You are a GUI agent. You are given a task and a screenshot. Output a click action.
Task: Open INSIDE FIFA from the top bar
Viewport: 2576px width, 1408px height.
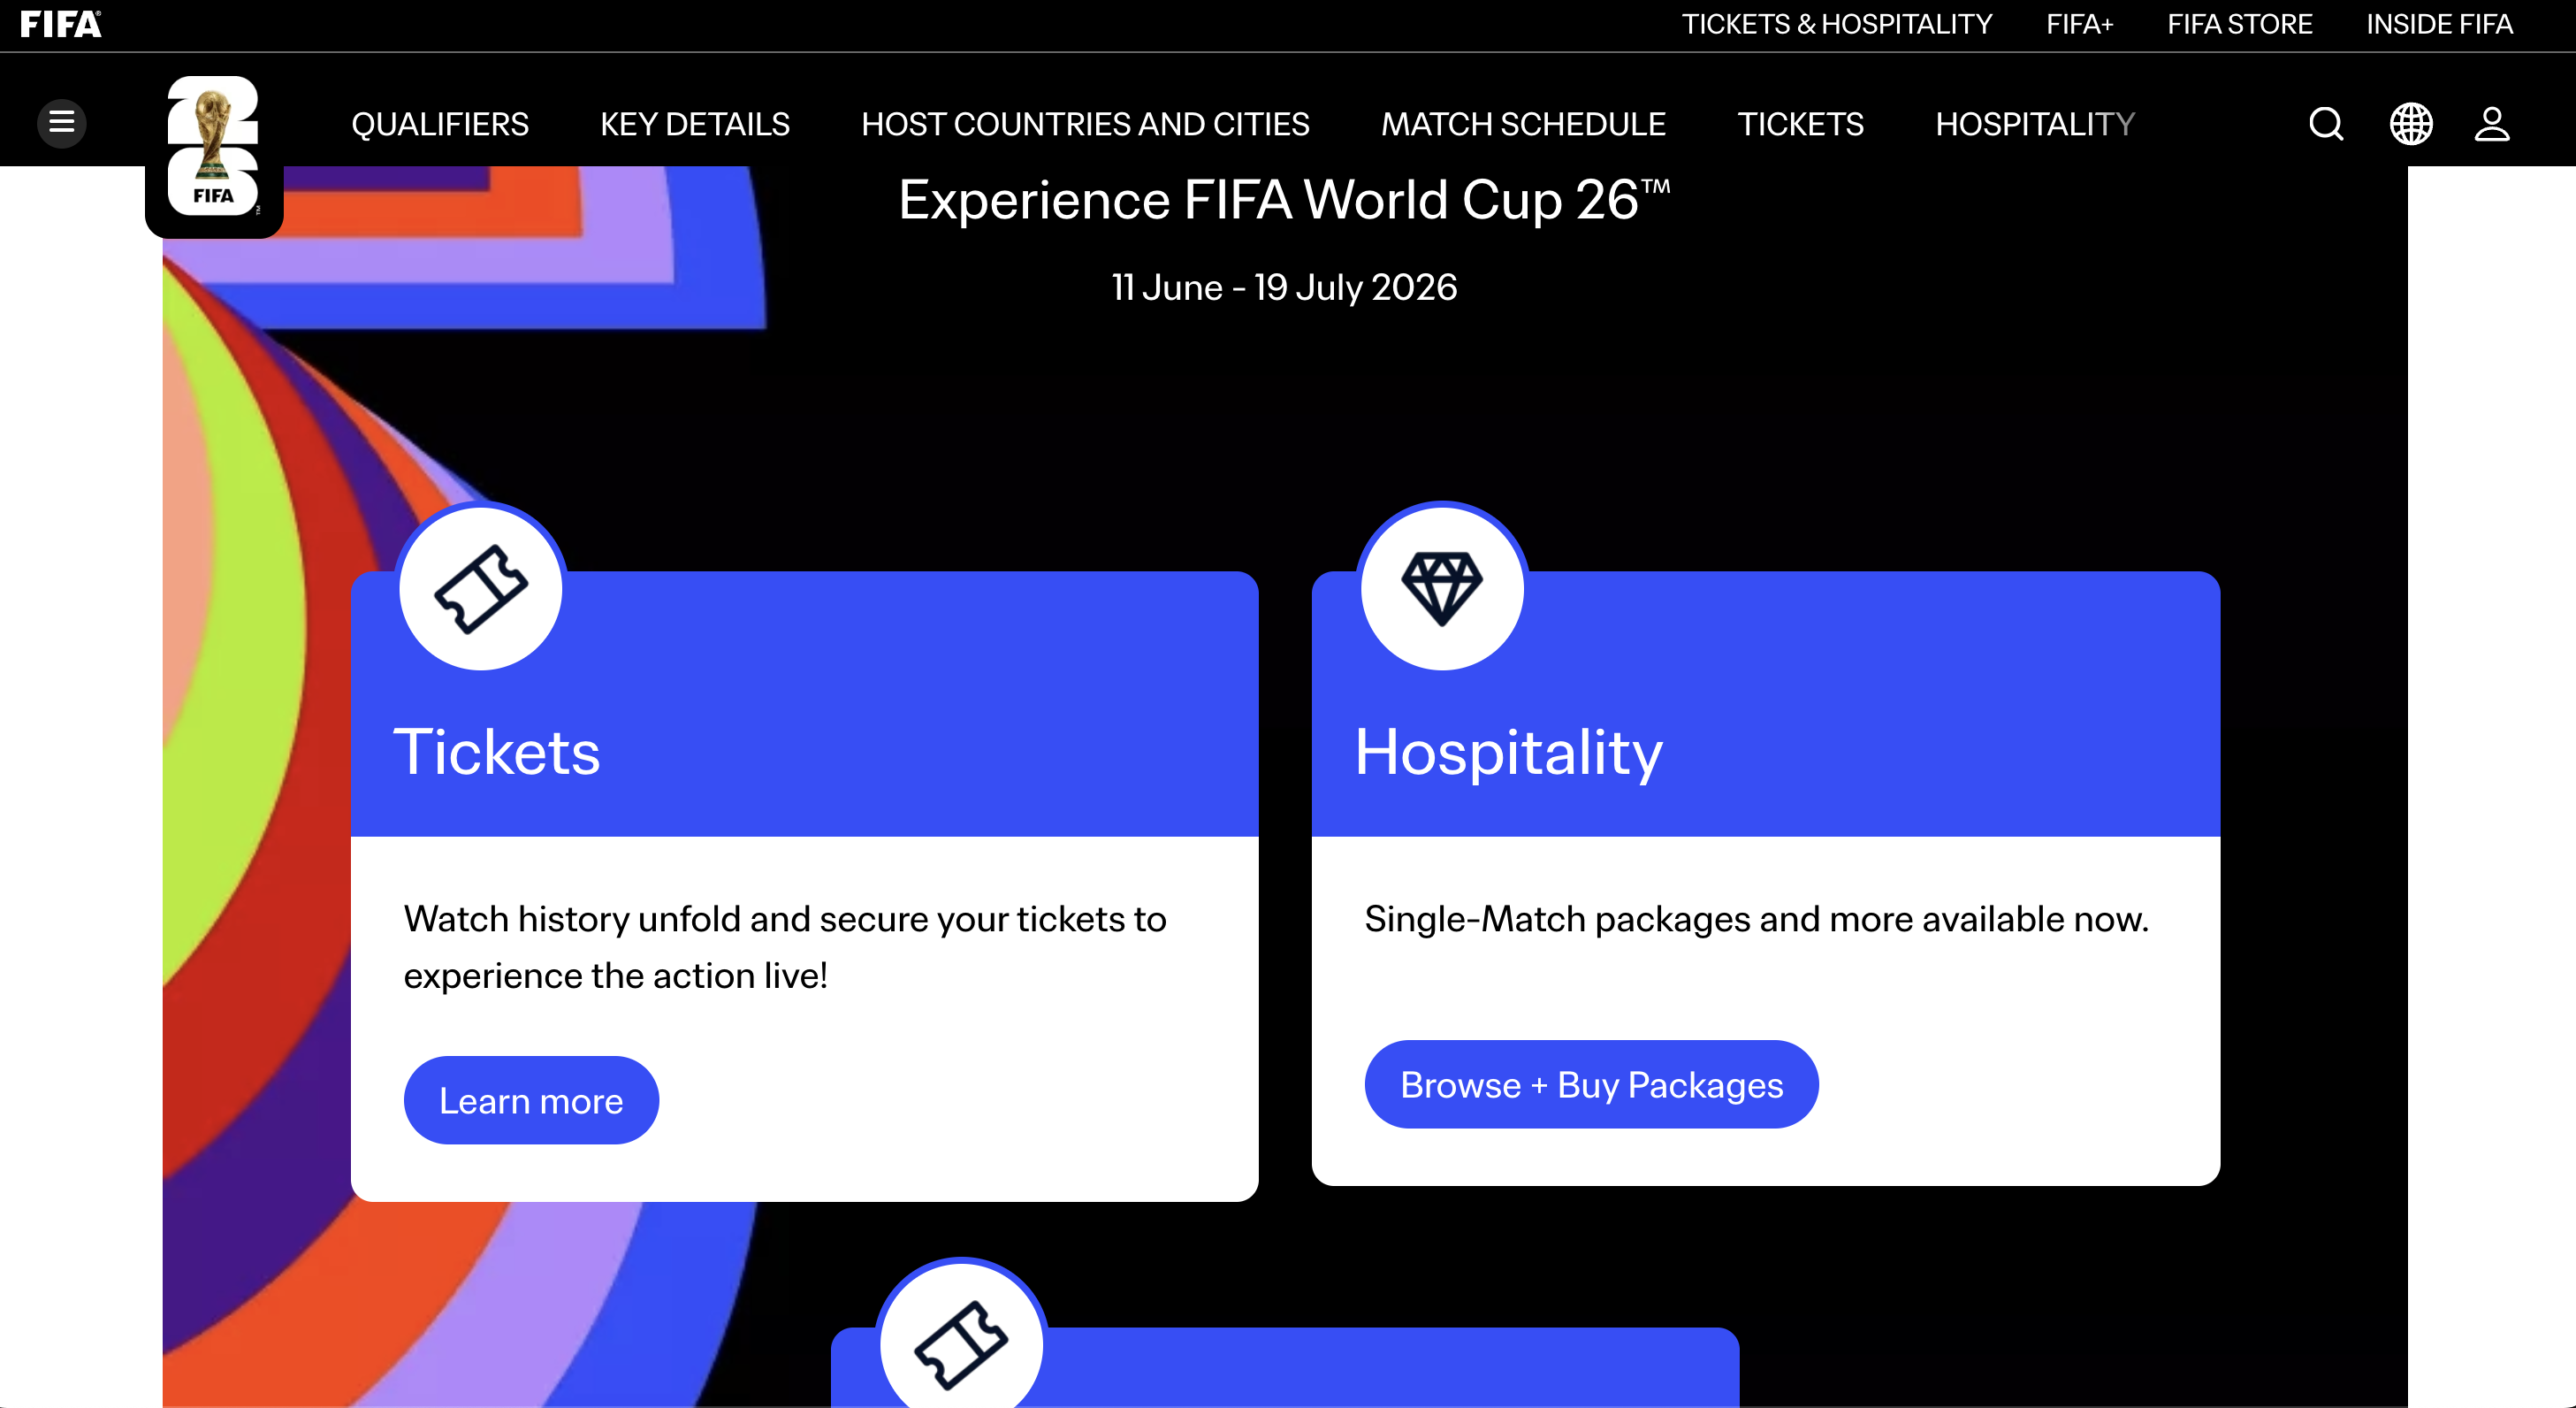[x=2438, y=24]
